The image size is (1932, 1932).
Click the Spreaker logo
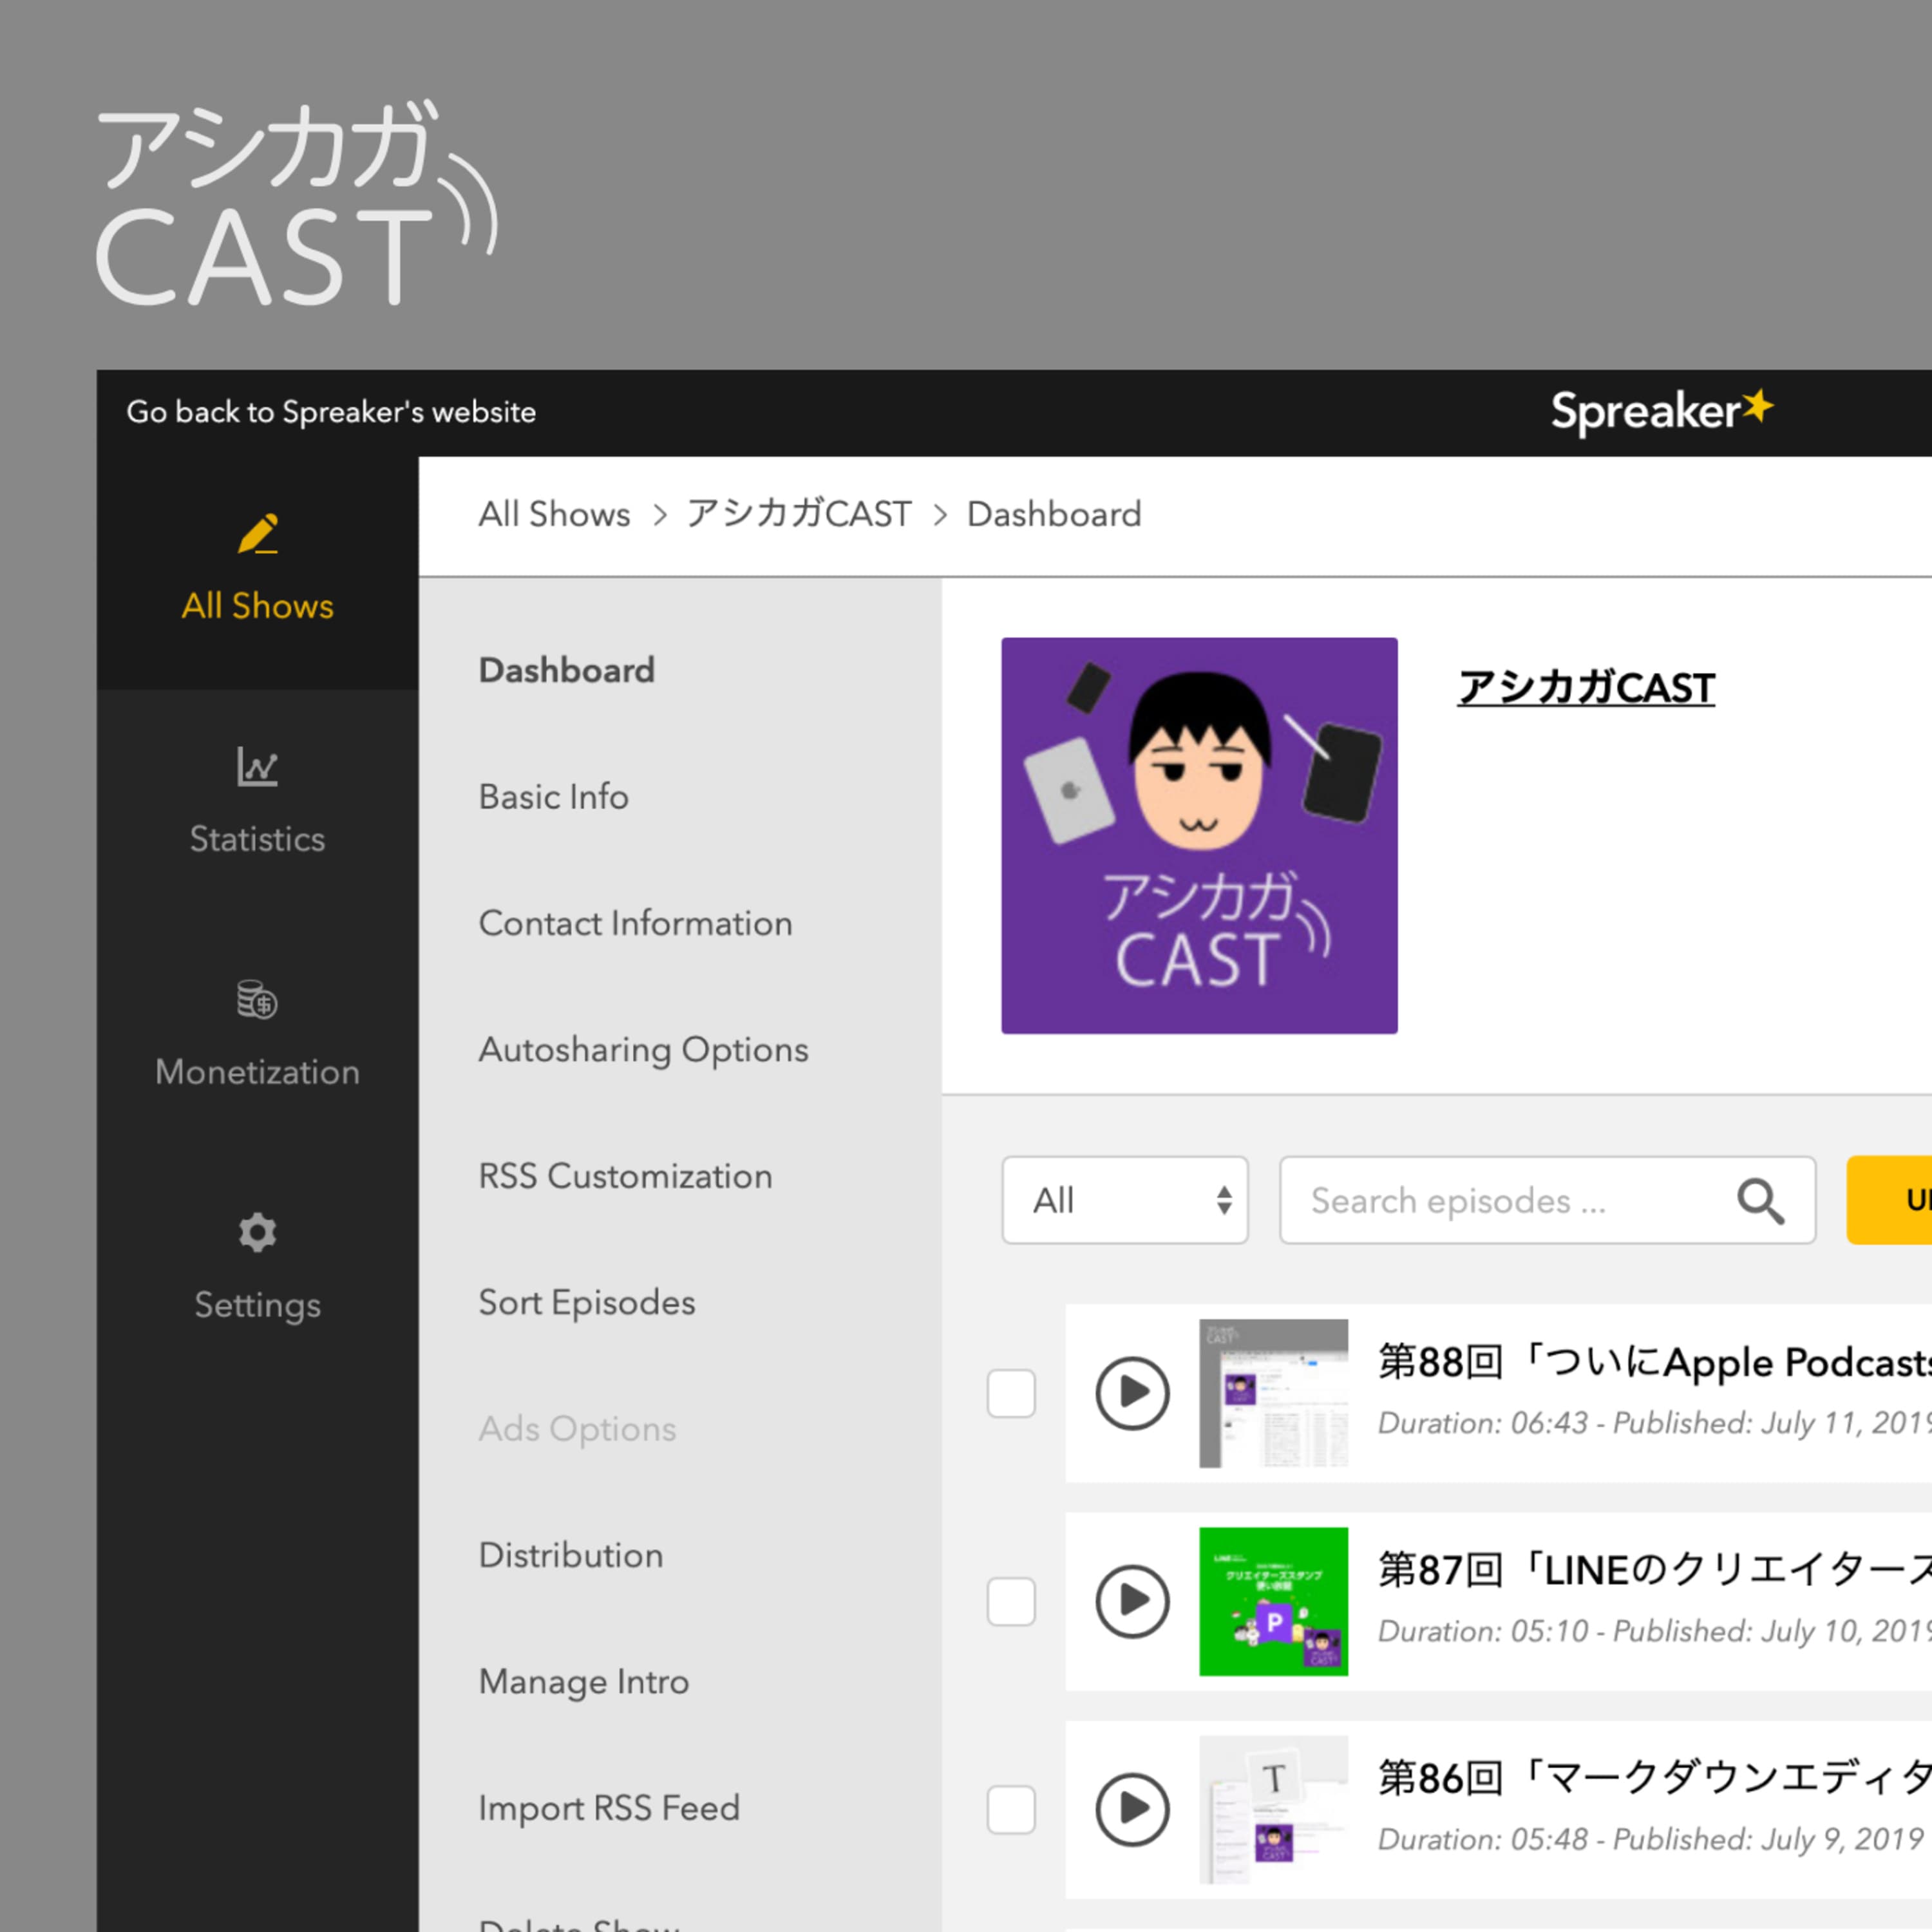[x=1662, y=411]
